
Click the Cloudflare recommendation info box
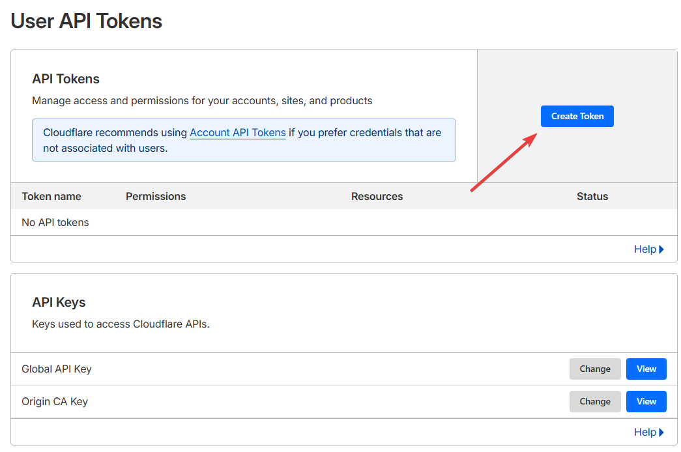coord(244,140)
